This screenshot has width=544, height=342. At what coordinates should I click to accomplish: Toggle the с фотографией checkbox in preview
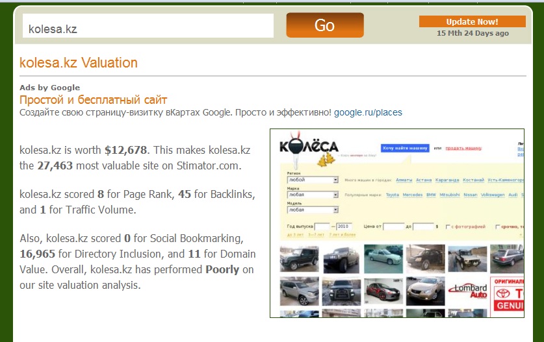[448, 226]
